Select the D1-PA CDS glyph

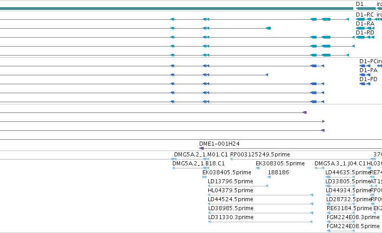click(364, 75)
